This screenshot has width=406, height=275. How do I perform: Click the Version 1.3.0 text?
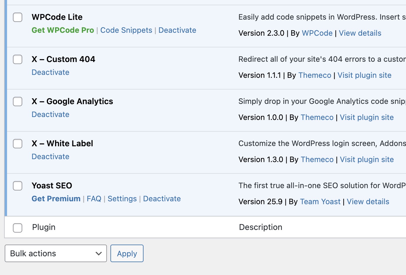261,159
